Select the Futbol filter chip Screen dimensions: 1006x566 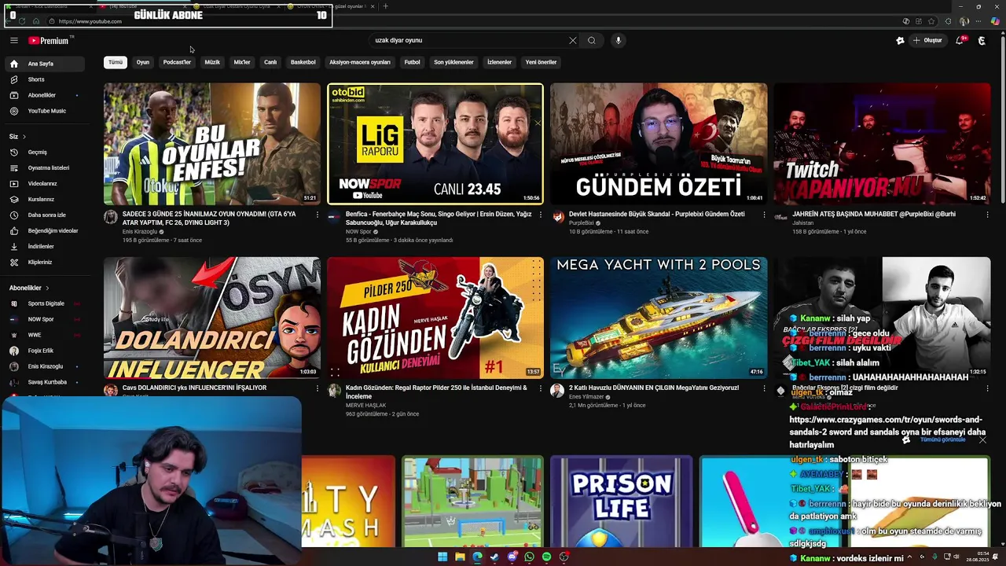pos(413,62)
